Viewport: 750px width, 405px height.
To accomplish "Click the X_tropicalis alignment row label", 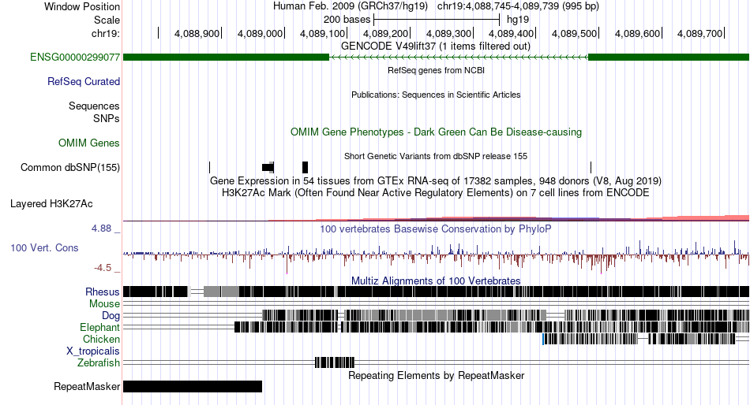I will pyautogui.click(x=93, y=351).
